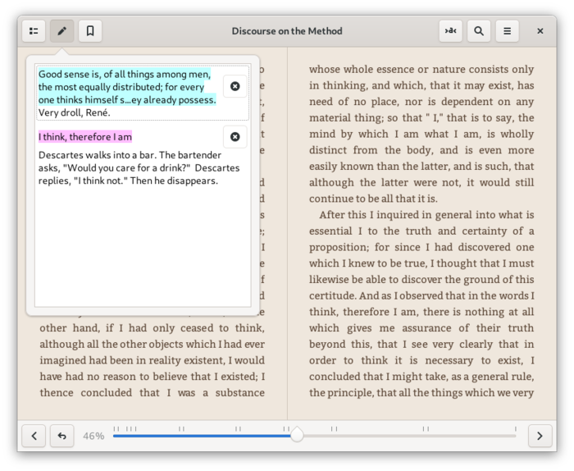Open the search tool with magnifier icon
574x471 pixels.
coord(479,31)
